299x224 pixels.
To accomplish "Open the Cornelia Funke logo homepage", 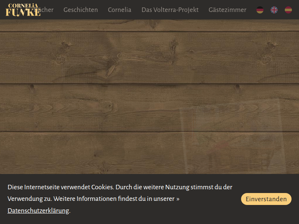I will click(23, 10).
